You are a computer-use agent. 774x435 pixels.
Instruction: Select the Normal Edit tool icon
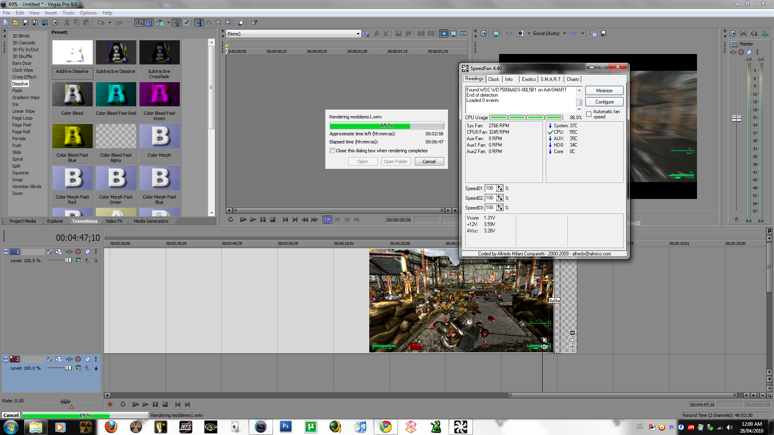tap(199, 23)
